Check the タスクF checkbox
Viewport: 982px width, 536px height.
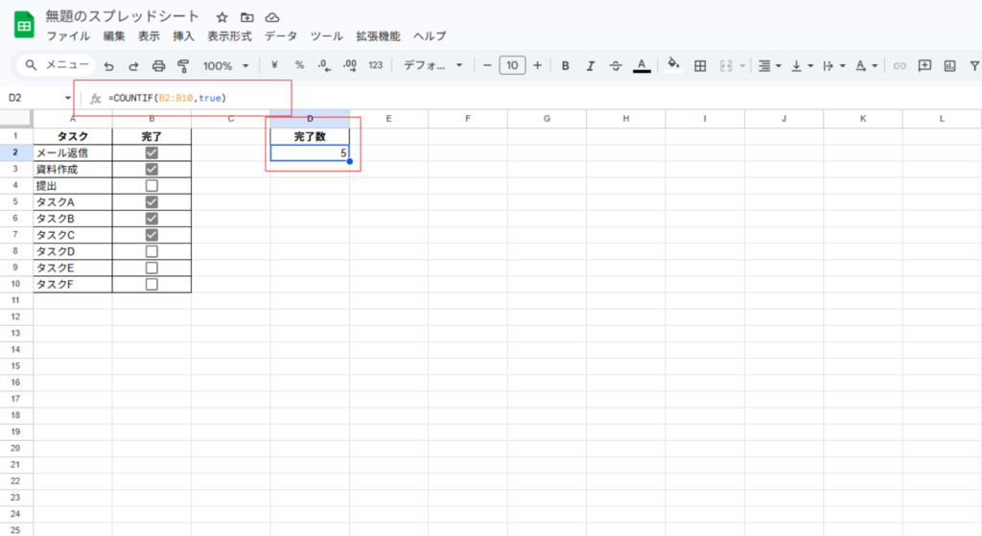[152, 285]
